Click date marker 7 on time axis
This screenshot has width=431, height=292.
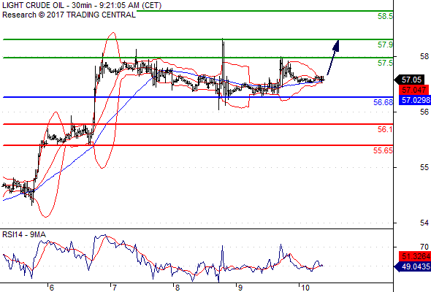[x=114, y=288]
